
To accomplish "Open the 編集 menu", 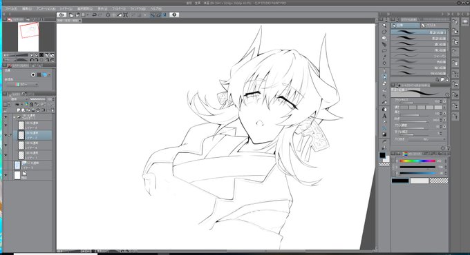I will tap(26, 9).
